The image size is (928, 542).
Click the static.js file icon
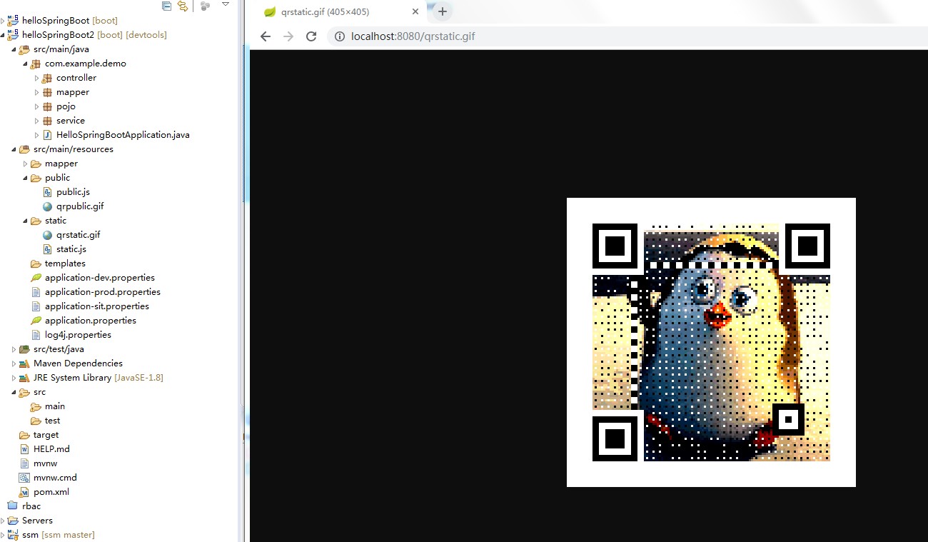(x=47, y=249)
